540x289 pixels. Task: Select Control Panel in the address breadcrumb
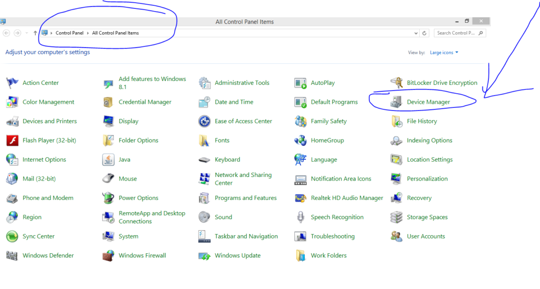coord(70,33)
